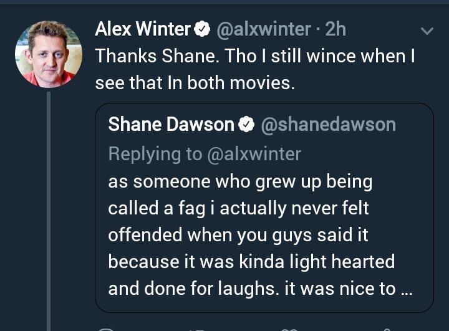Tap Alex Winter's profile photo

click(48, 54)
